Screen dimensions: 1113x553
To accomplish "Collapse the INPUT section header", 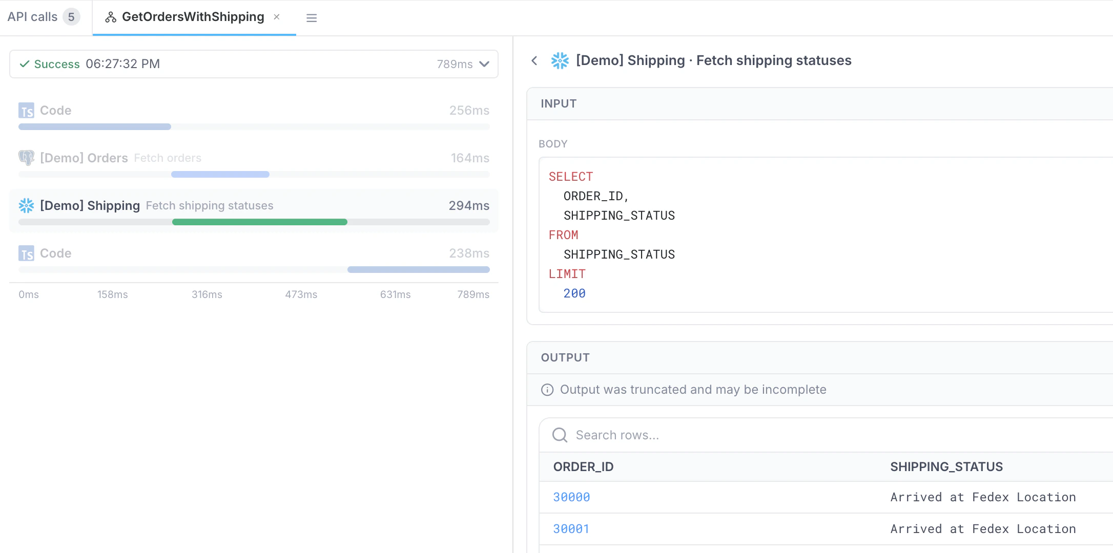I will pos(559,104).
